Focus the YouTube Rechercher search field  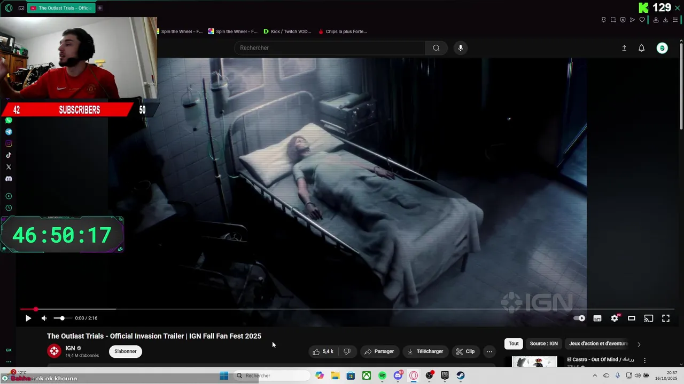pos(330,48)
